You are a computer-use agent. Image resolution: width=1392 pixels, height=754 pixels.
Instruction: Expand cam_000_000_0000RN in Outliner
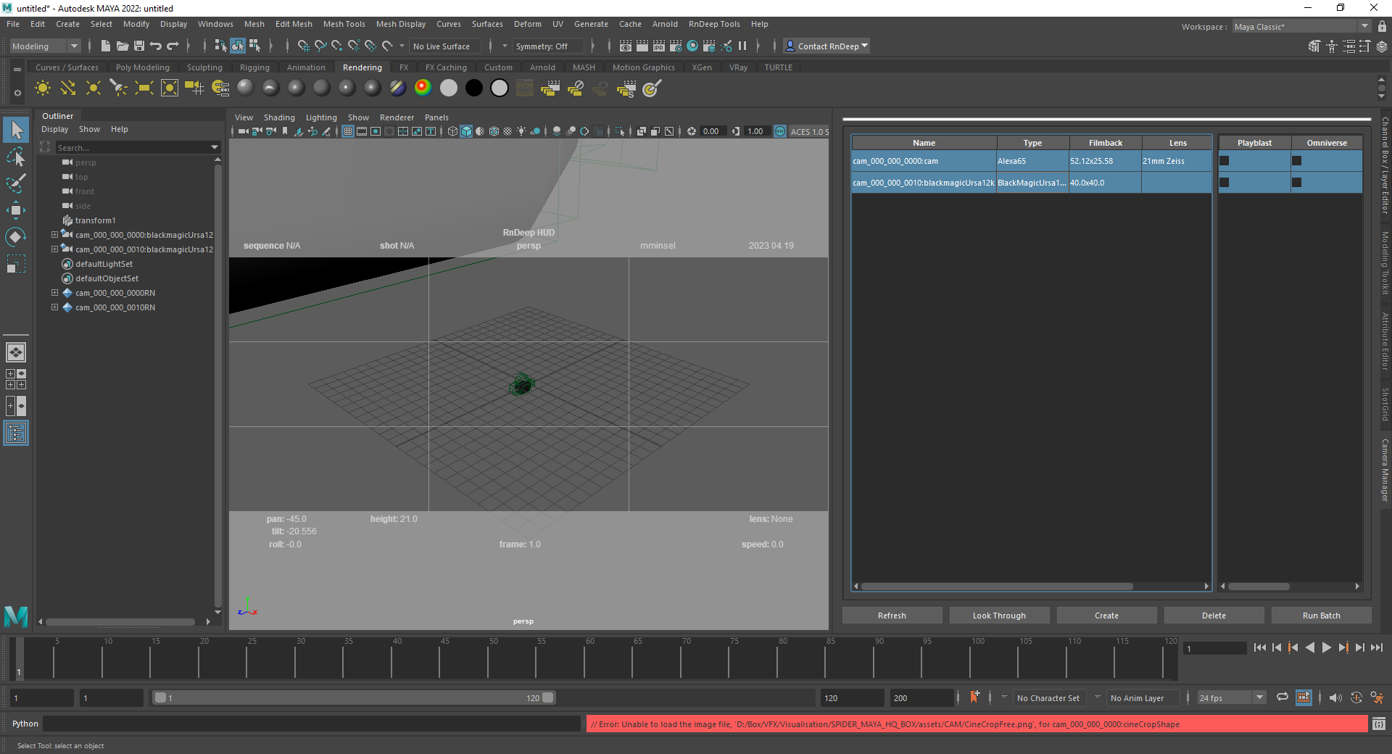(54, 293)
